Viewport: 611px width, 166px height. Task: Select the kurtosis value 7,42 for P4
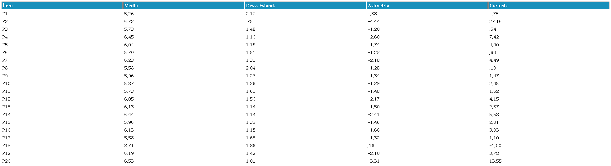[494, 37]
